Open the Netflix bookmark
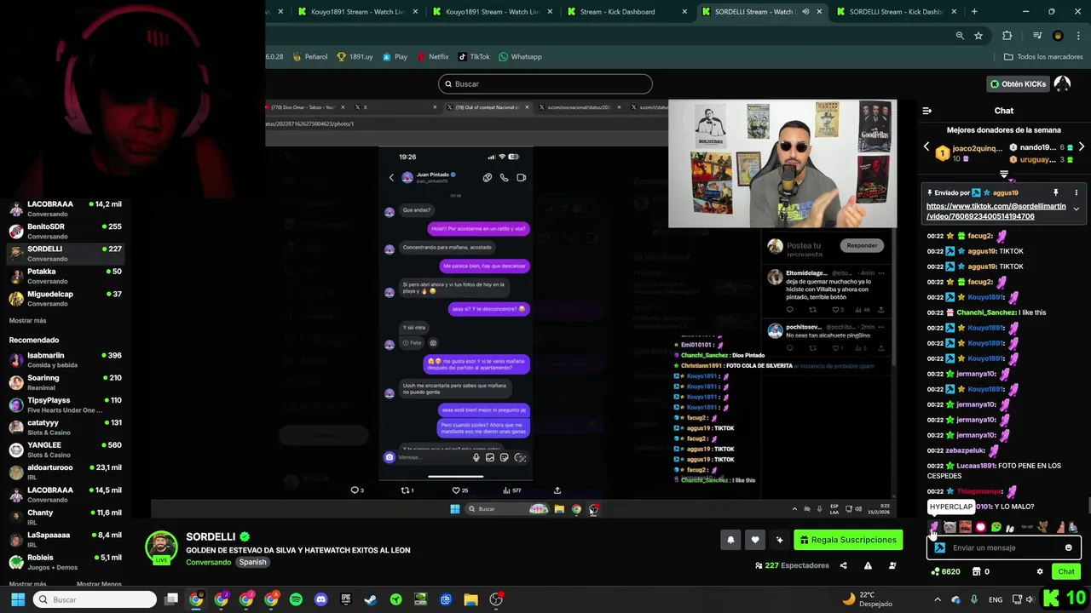The image size is (1091, 613). click(433, 57)
